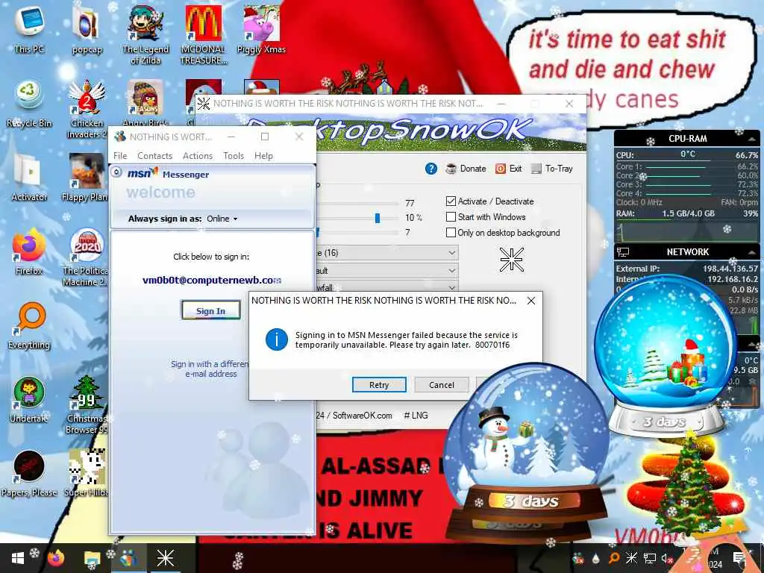Click the External IP value 198.44.136.57

[x=730, y=269]
